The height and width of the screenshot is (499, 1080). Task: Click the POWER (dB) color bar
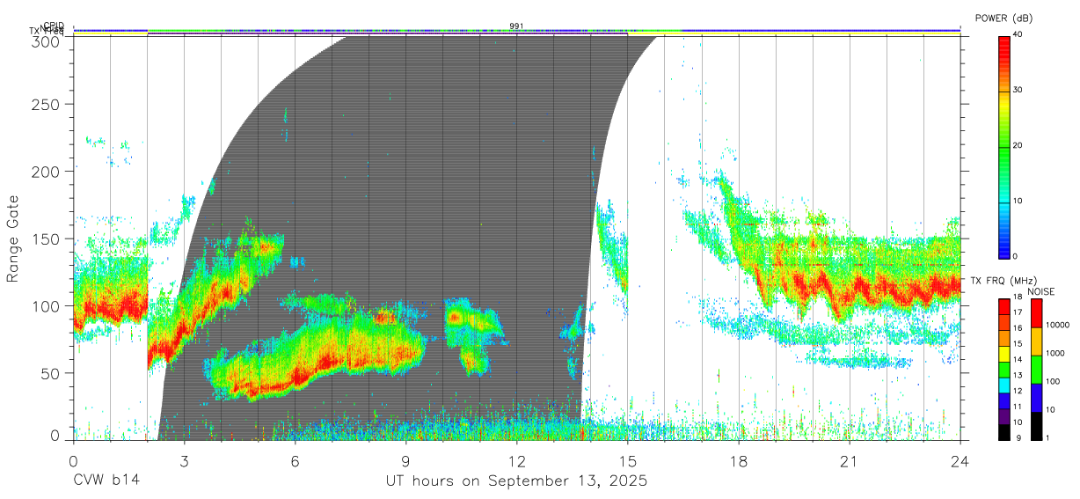point(1003,146)
